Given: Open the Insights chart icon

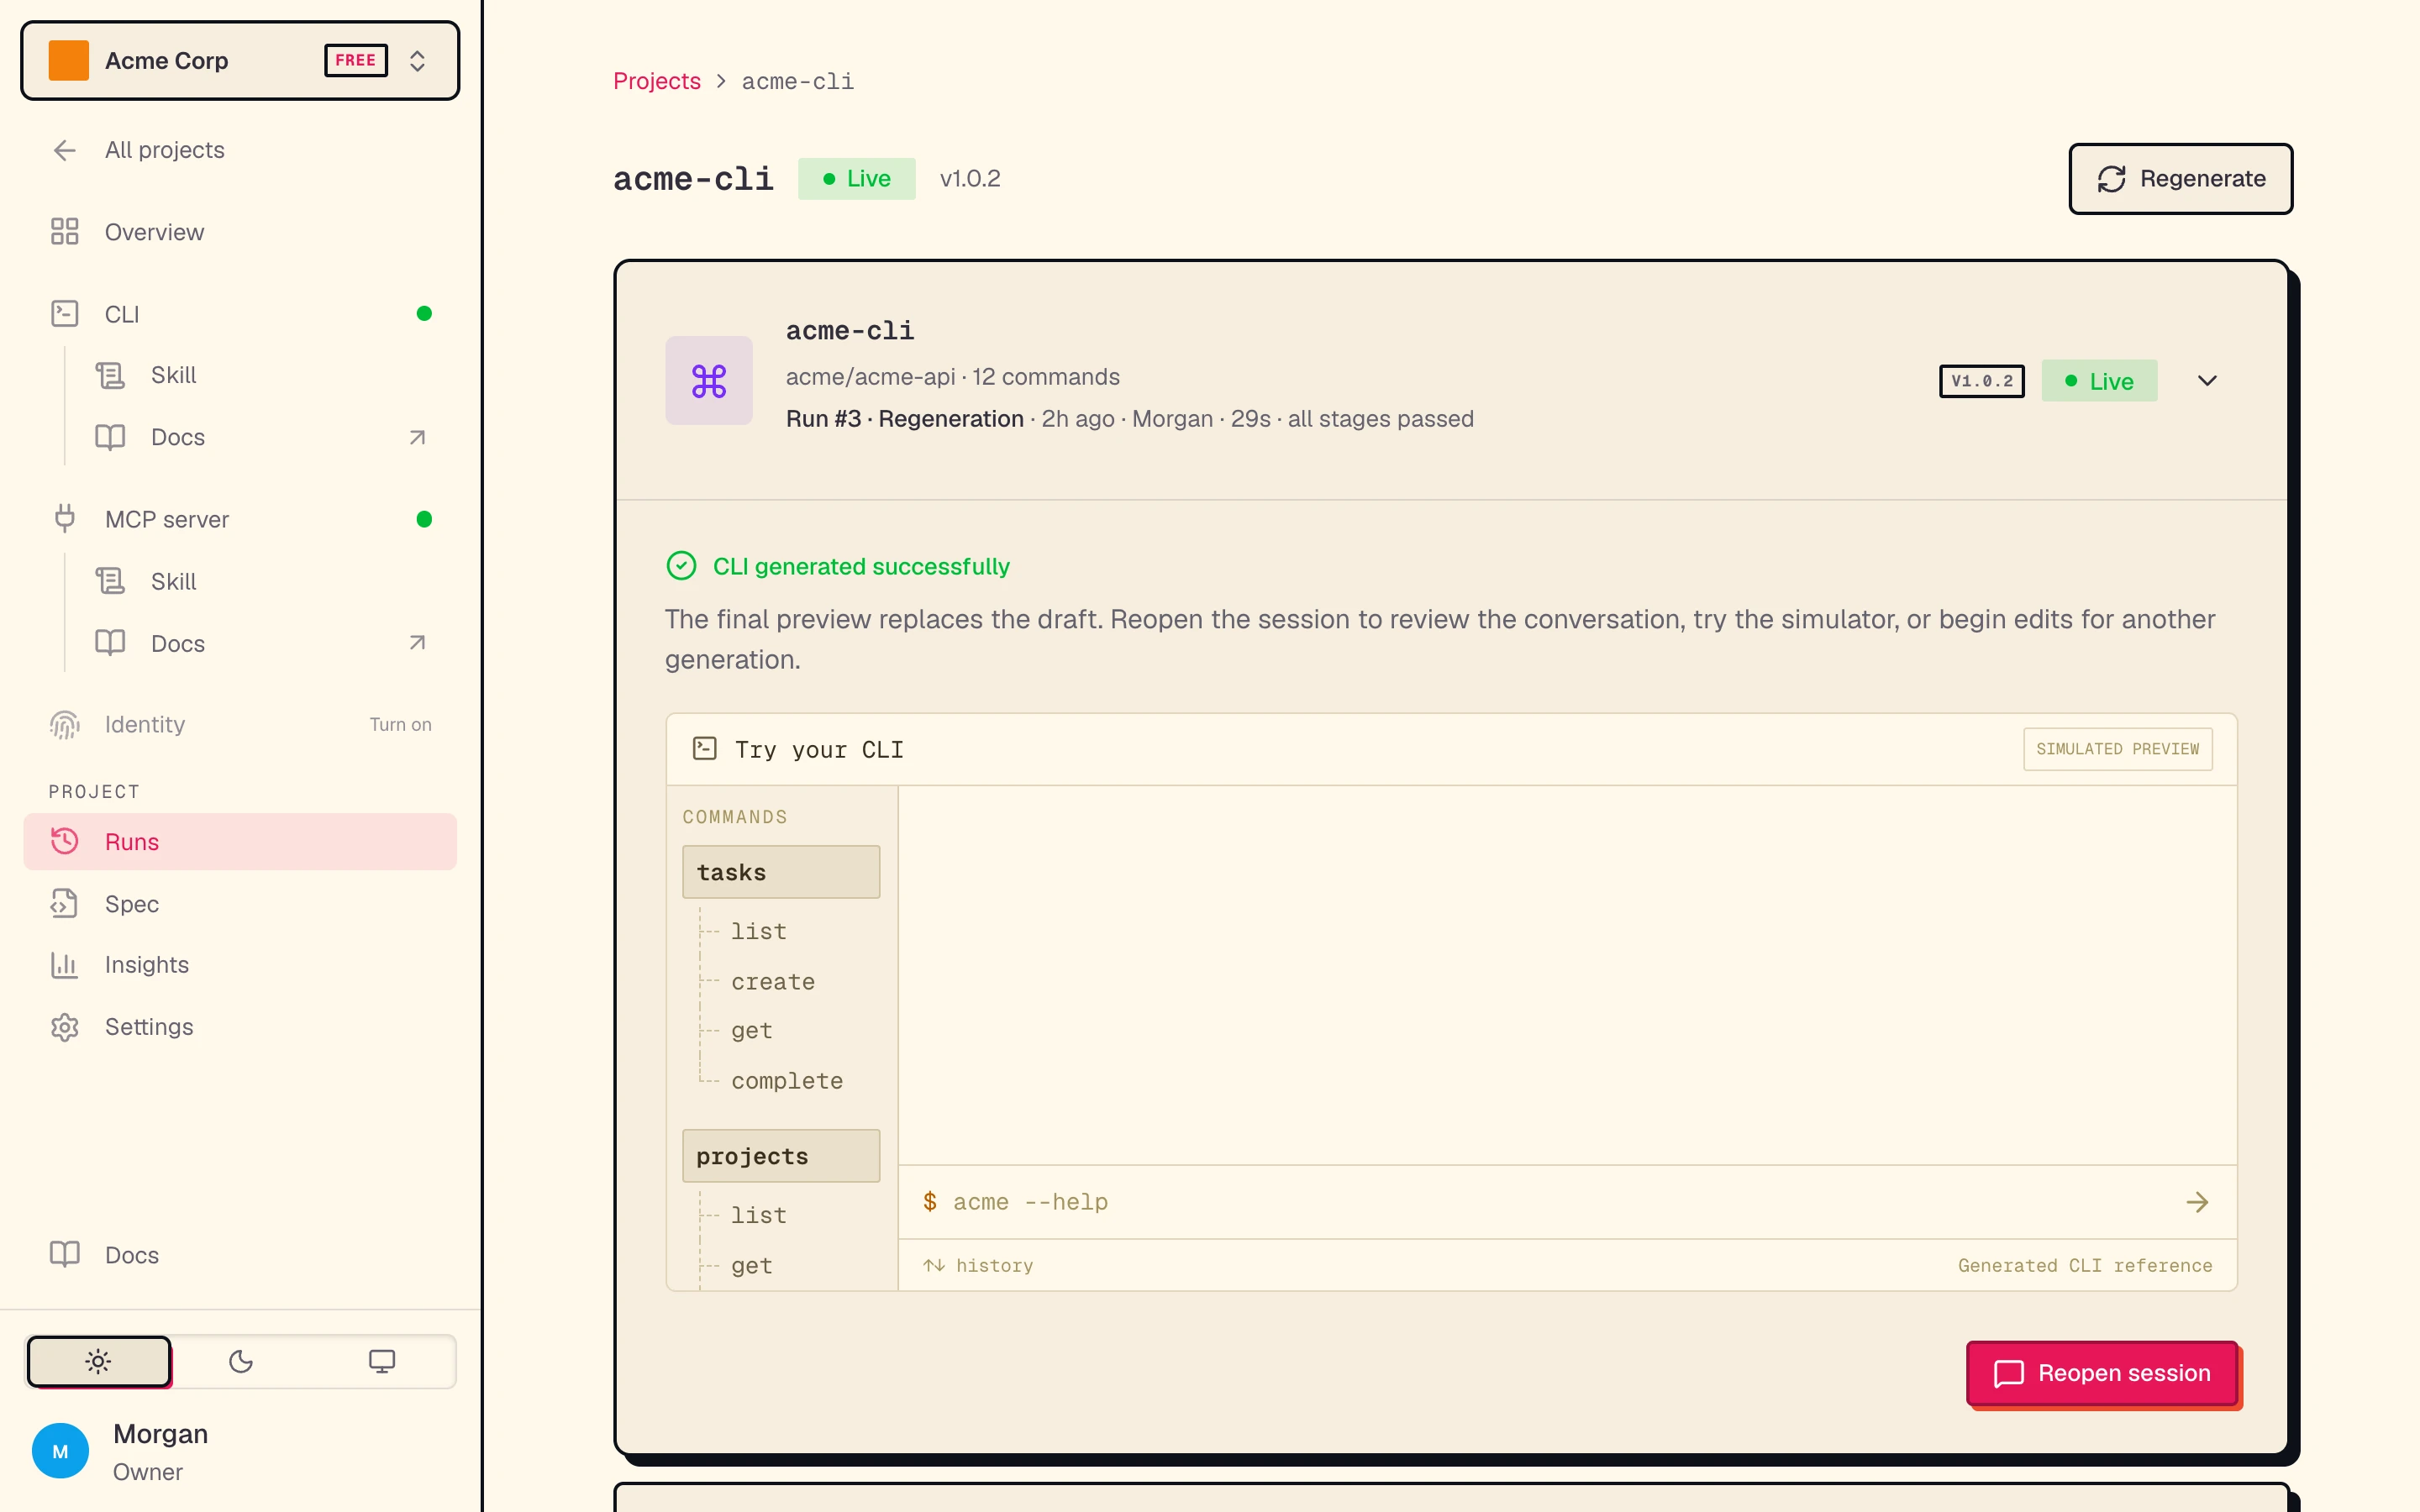Looking at the screenshot, I should tap(65, 965).
